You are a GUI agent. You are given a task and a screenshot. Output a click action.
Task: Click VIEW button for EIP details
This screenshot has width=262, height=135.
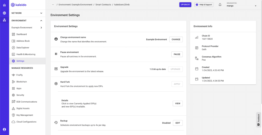tap(178, 103)
